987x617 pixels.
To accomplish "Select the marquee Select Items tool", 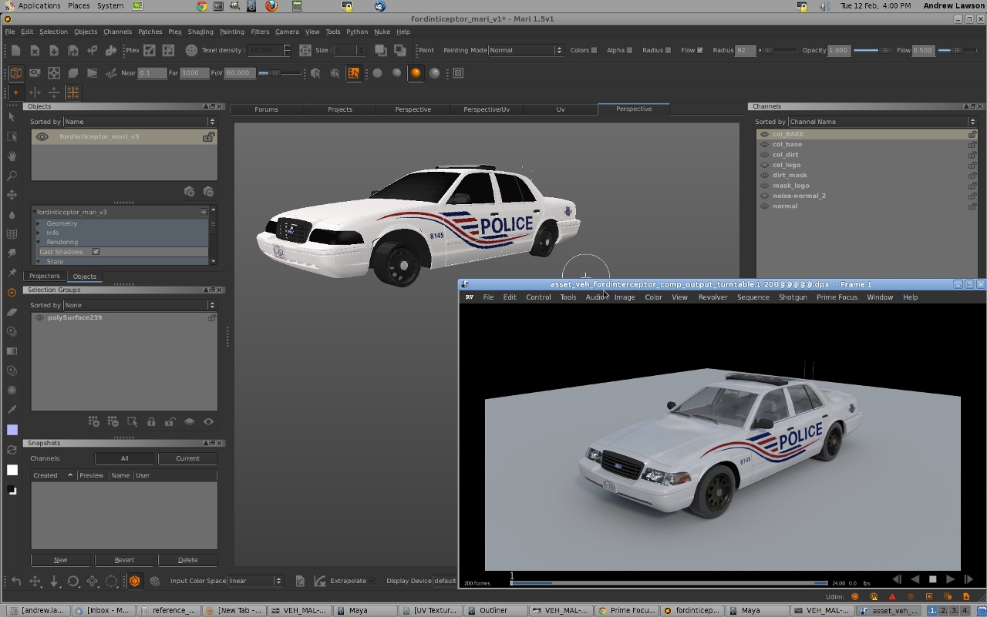I will [x=12, y=136].
